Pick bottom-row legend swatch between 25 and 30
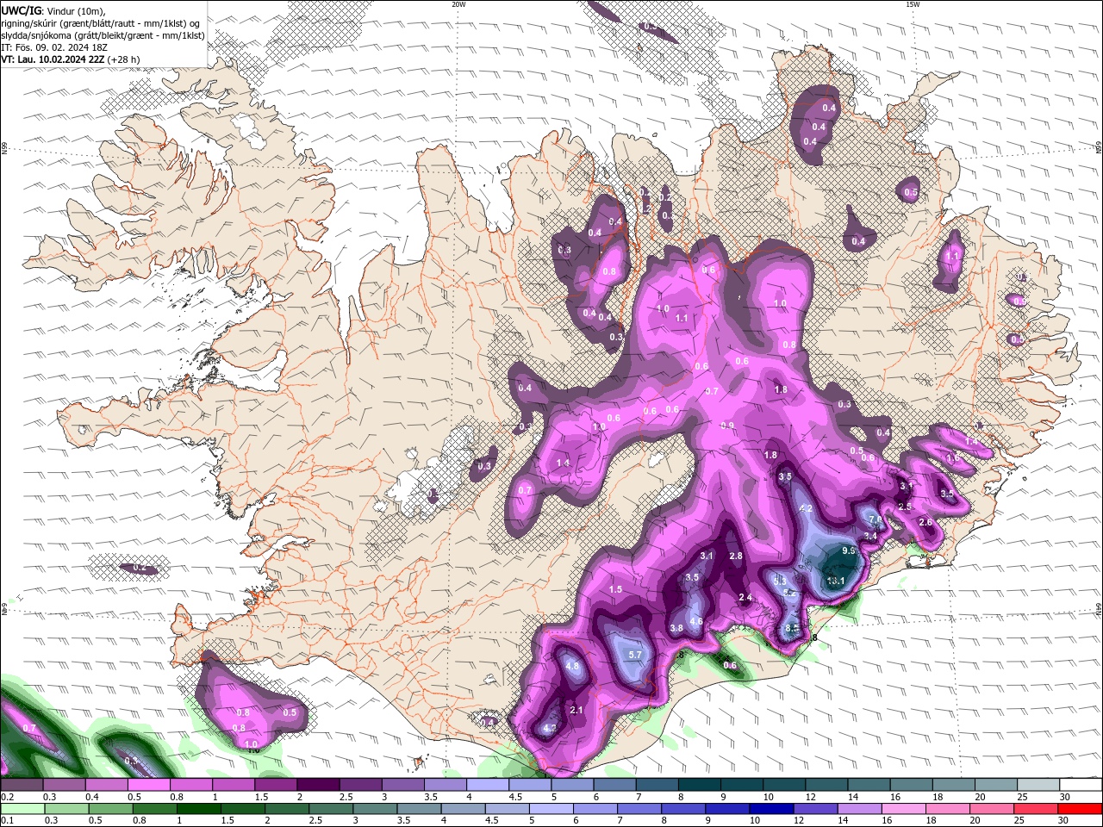Image resolution: width=1103 pixels, height=827 pixels. 1036,809
